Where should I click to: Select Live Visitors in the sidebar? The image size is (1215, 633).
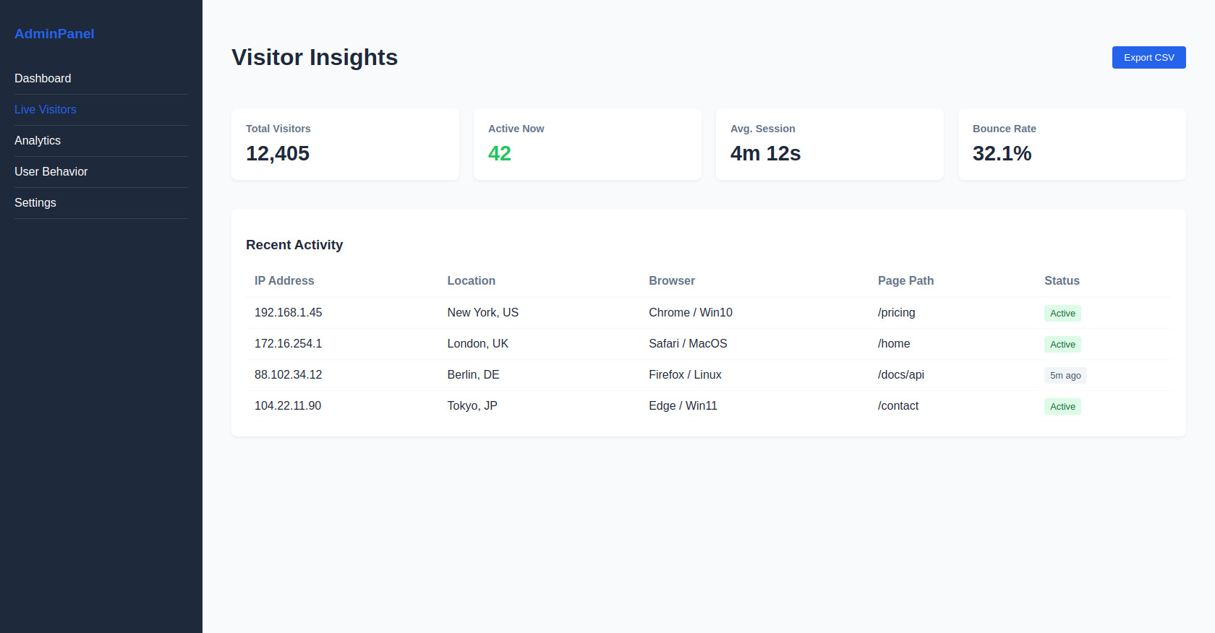coord(45,109)
